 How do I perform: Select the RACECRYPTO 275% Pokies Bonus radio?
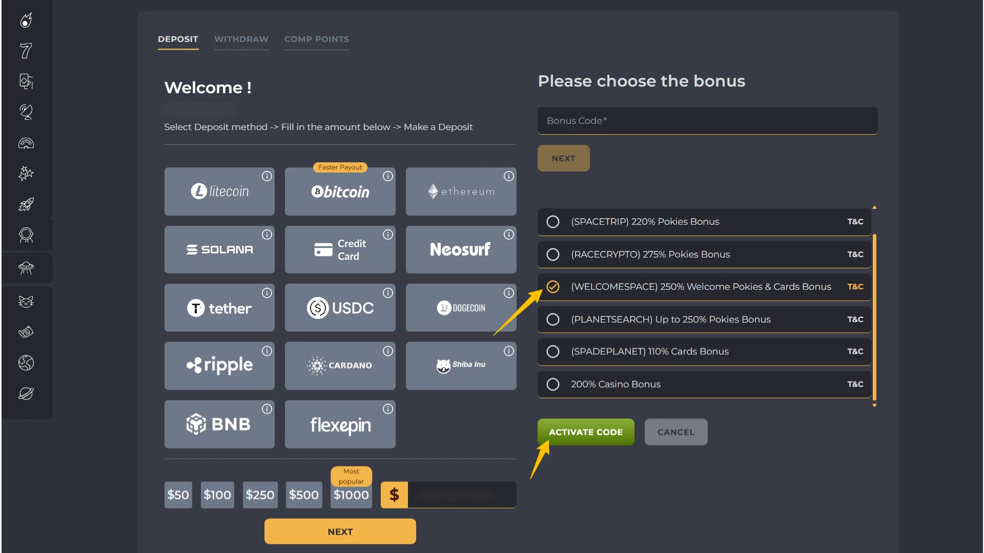pos(552,254)
